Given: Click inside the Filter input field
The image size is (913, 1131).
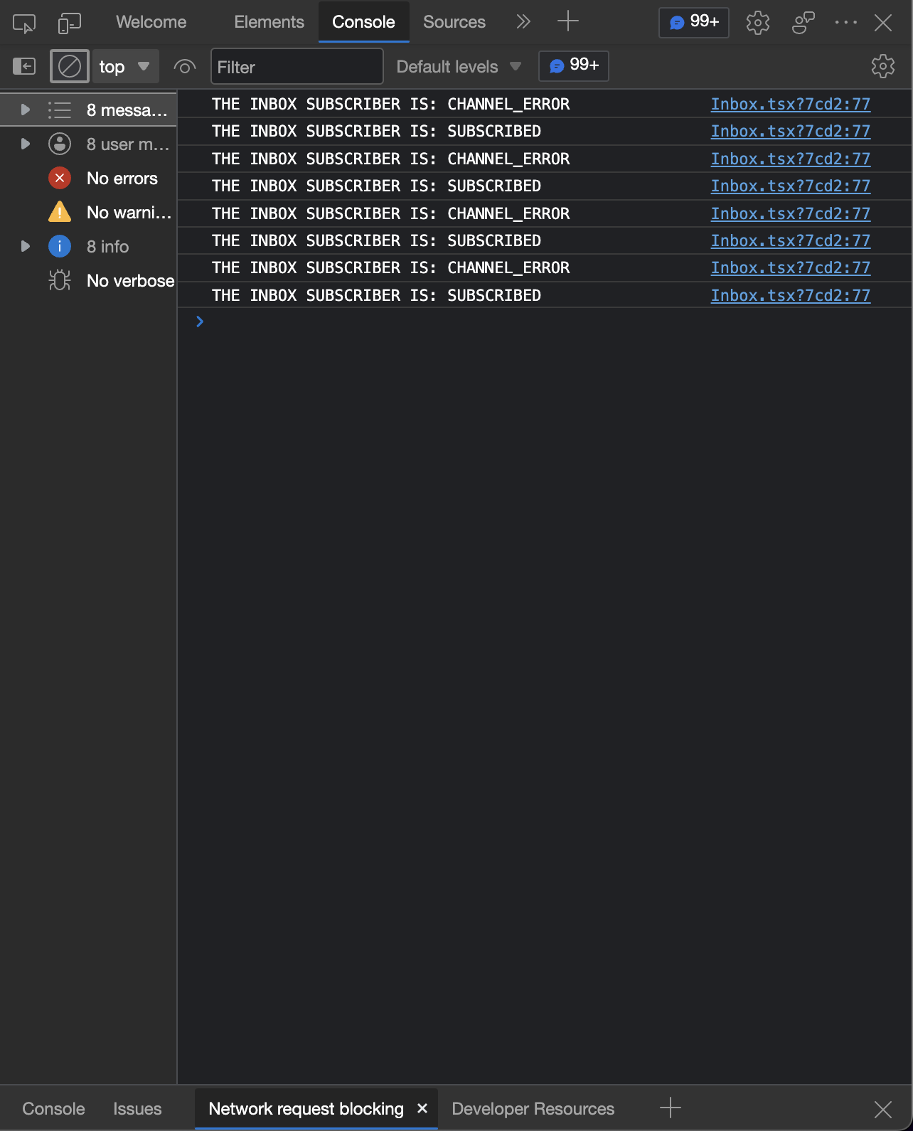Looking at the screenshot, I should point(297,66).
